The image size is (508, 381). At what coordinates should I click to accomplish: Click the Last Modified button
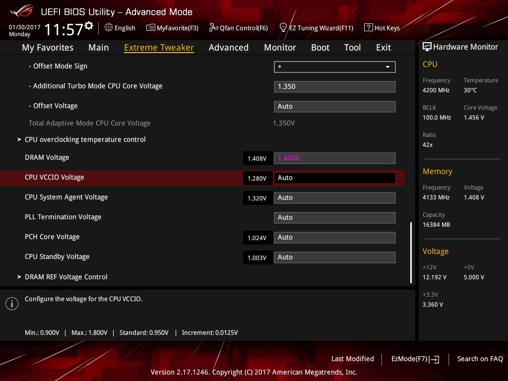tap(353, 359)
